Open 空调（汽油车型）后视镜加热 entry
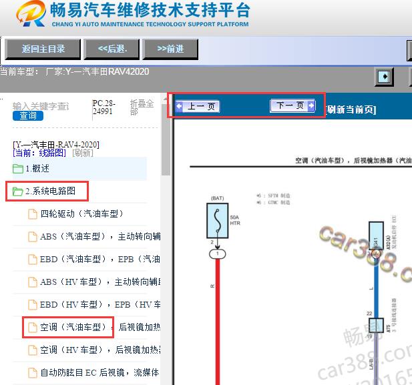This screenshot has width=412, height=385. 100,327
